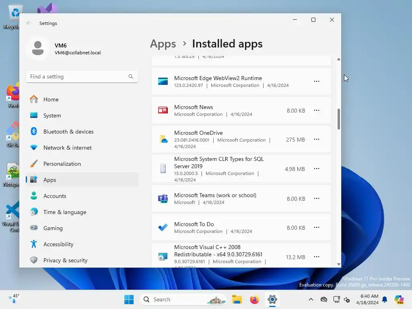Open Personalization settings

click(82, 164)
